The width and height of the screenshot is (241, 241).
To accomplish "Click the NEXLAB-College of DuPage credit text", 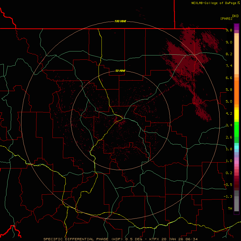I will 216,3.
